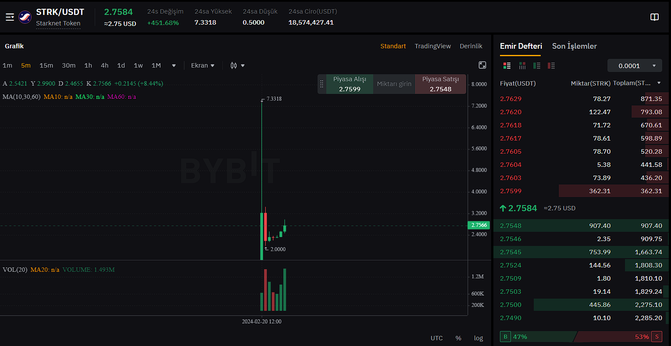The image size is (671, 346).
Task: Open the candlestick chart type dropdown
Action: click(x=237, y=65)
